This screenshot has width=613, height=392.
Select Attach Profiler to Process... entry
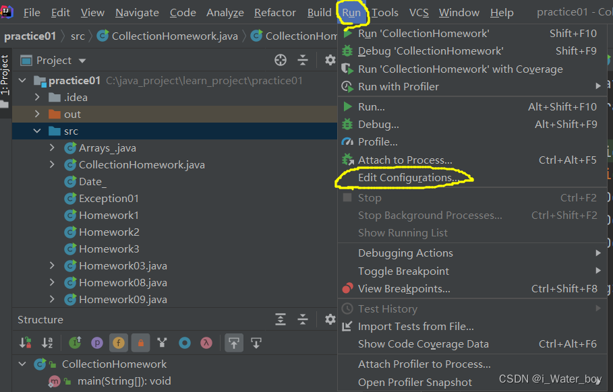click(x=472, y=364)
